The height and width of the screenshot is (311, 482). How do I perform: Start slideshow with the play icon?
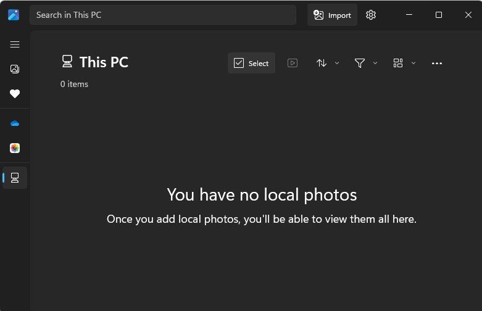click(x=293, y=63)
